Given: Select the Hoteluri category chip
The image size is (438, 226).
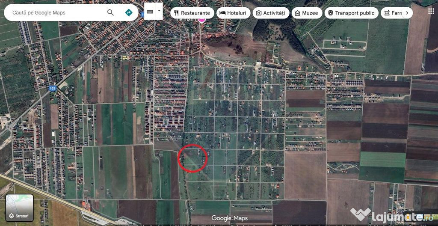Looking at the screenshot, I should tap(233, 13).
